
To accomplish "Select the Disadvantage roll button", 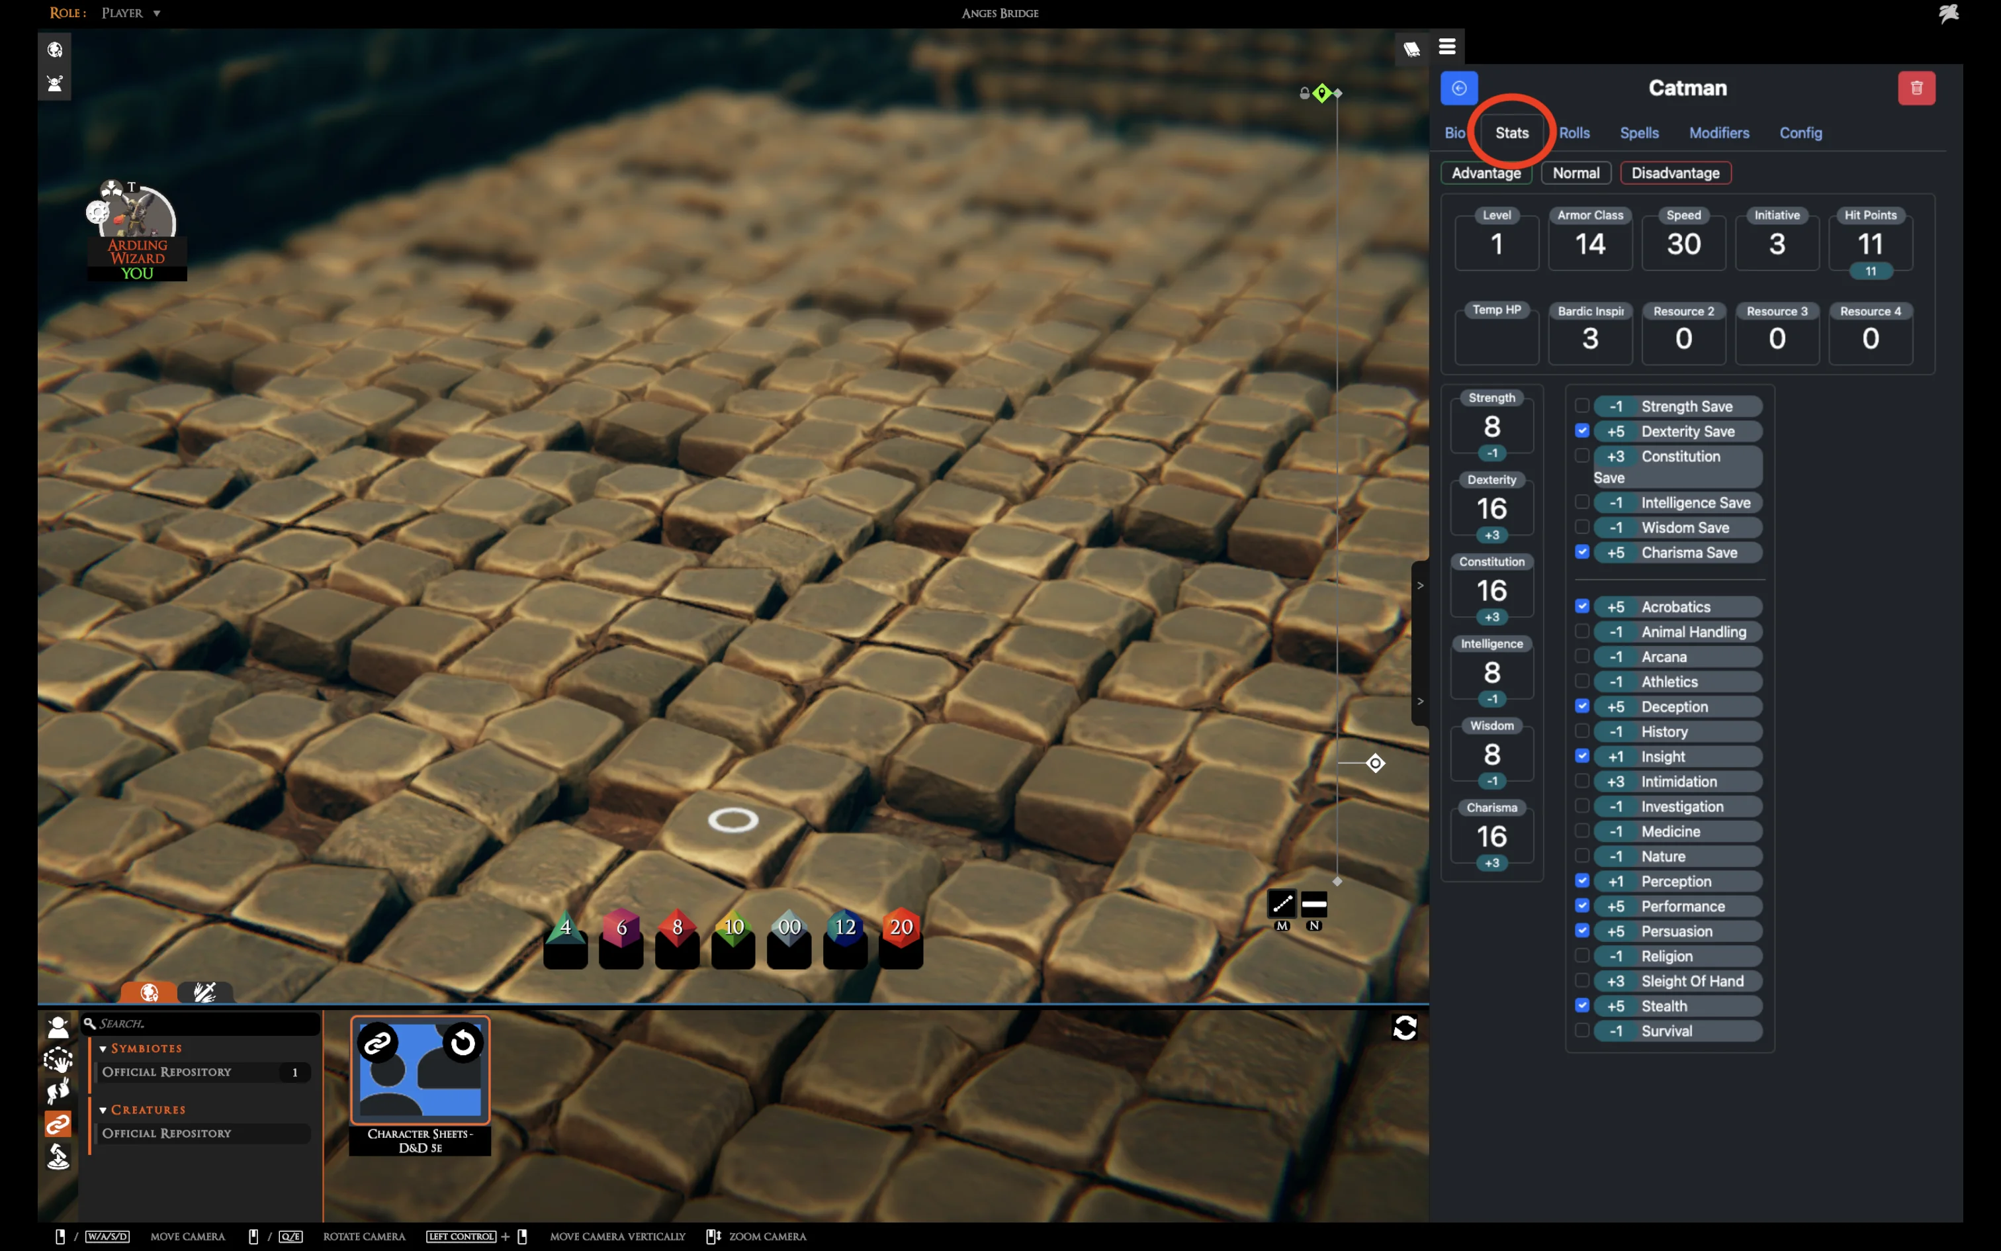I will click(1675, 173).
